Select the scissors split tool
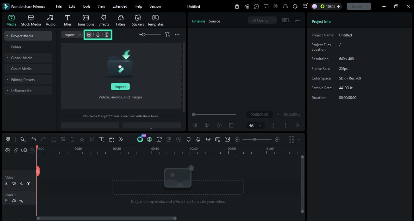This screenshot has height=221, width=414. click(82, 139)
